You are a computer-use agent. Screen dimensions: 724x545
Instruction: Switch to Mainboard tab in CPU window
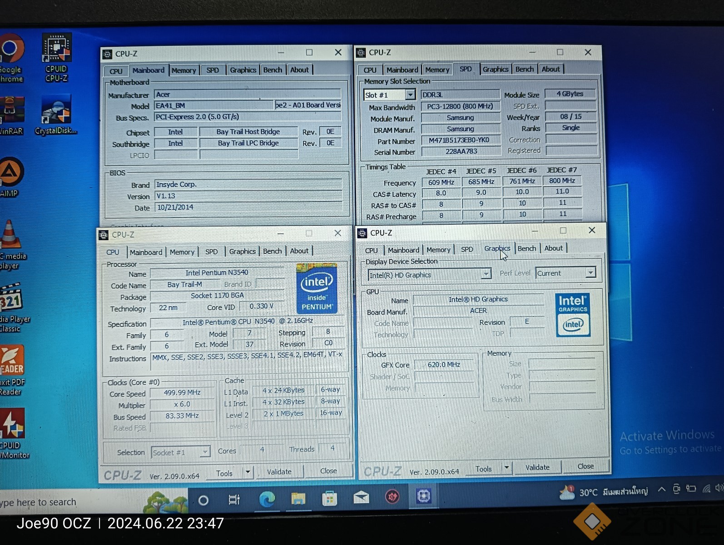[x=146, y=252]
